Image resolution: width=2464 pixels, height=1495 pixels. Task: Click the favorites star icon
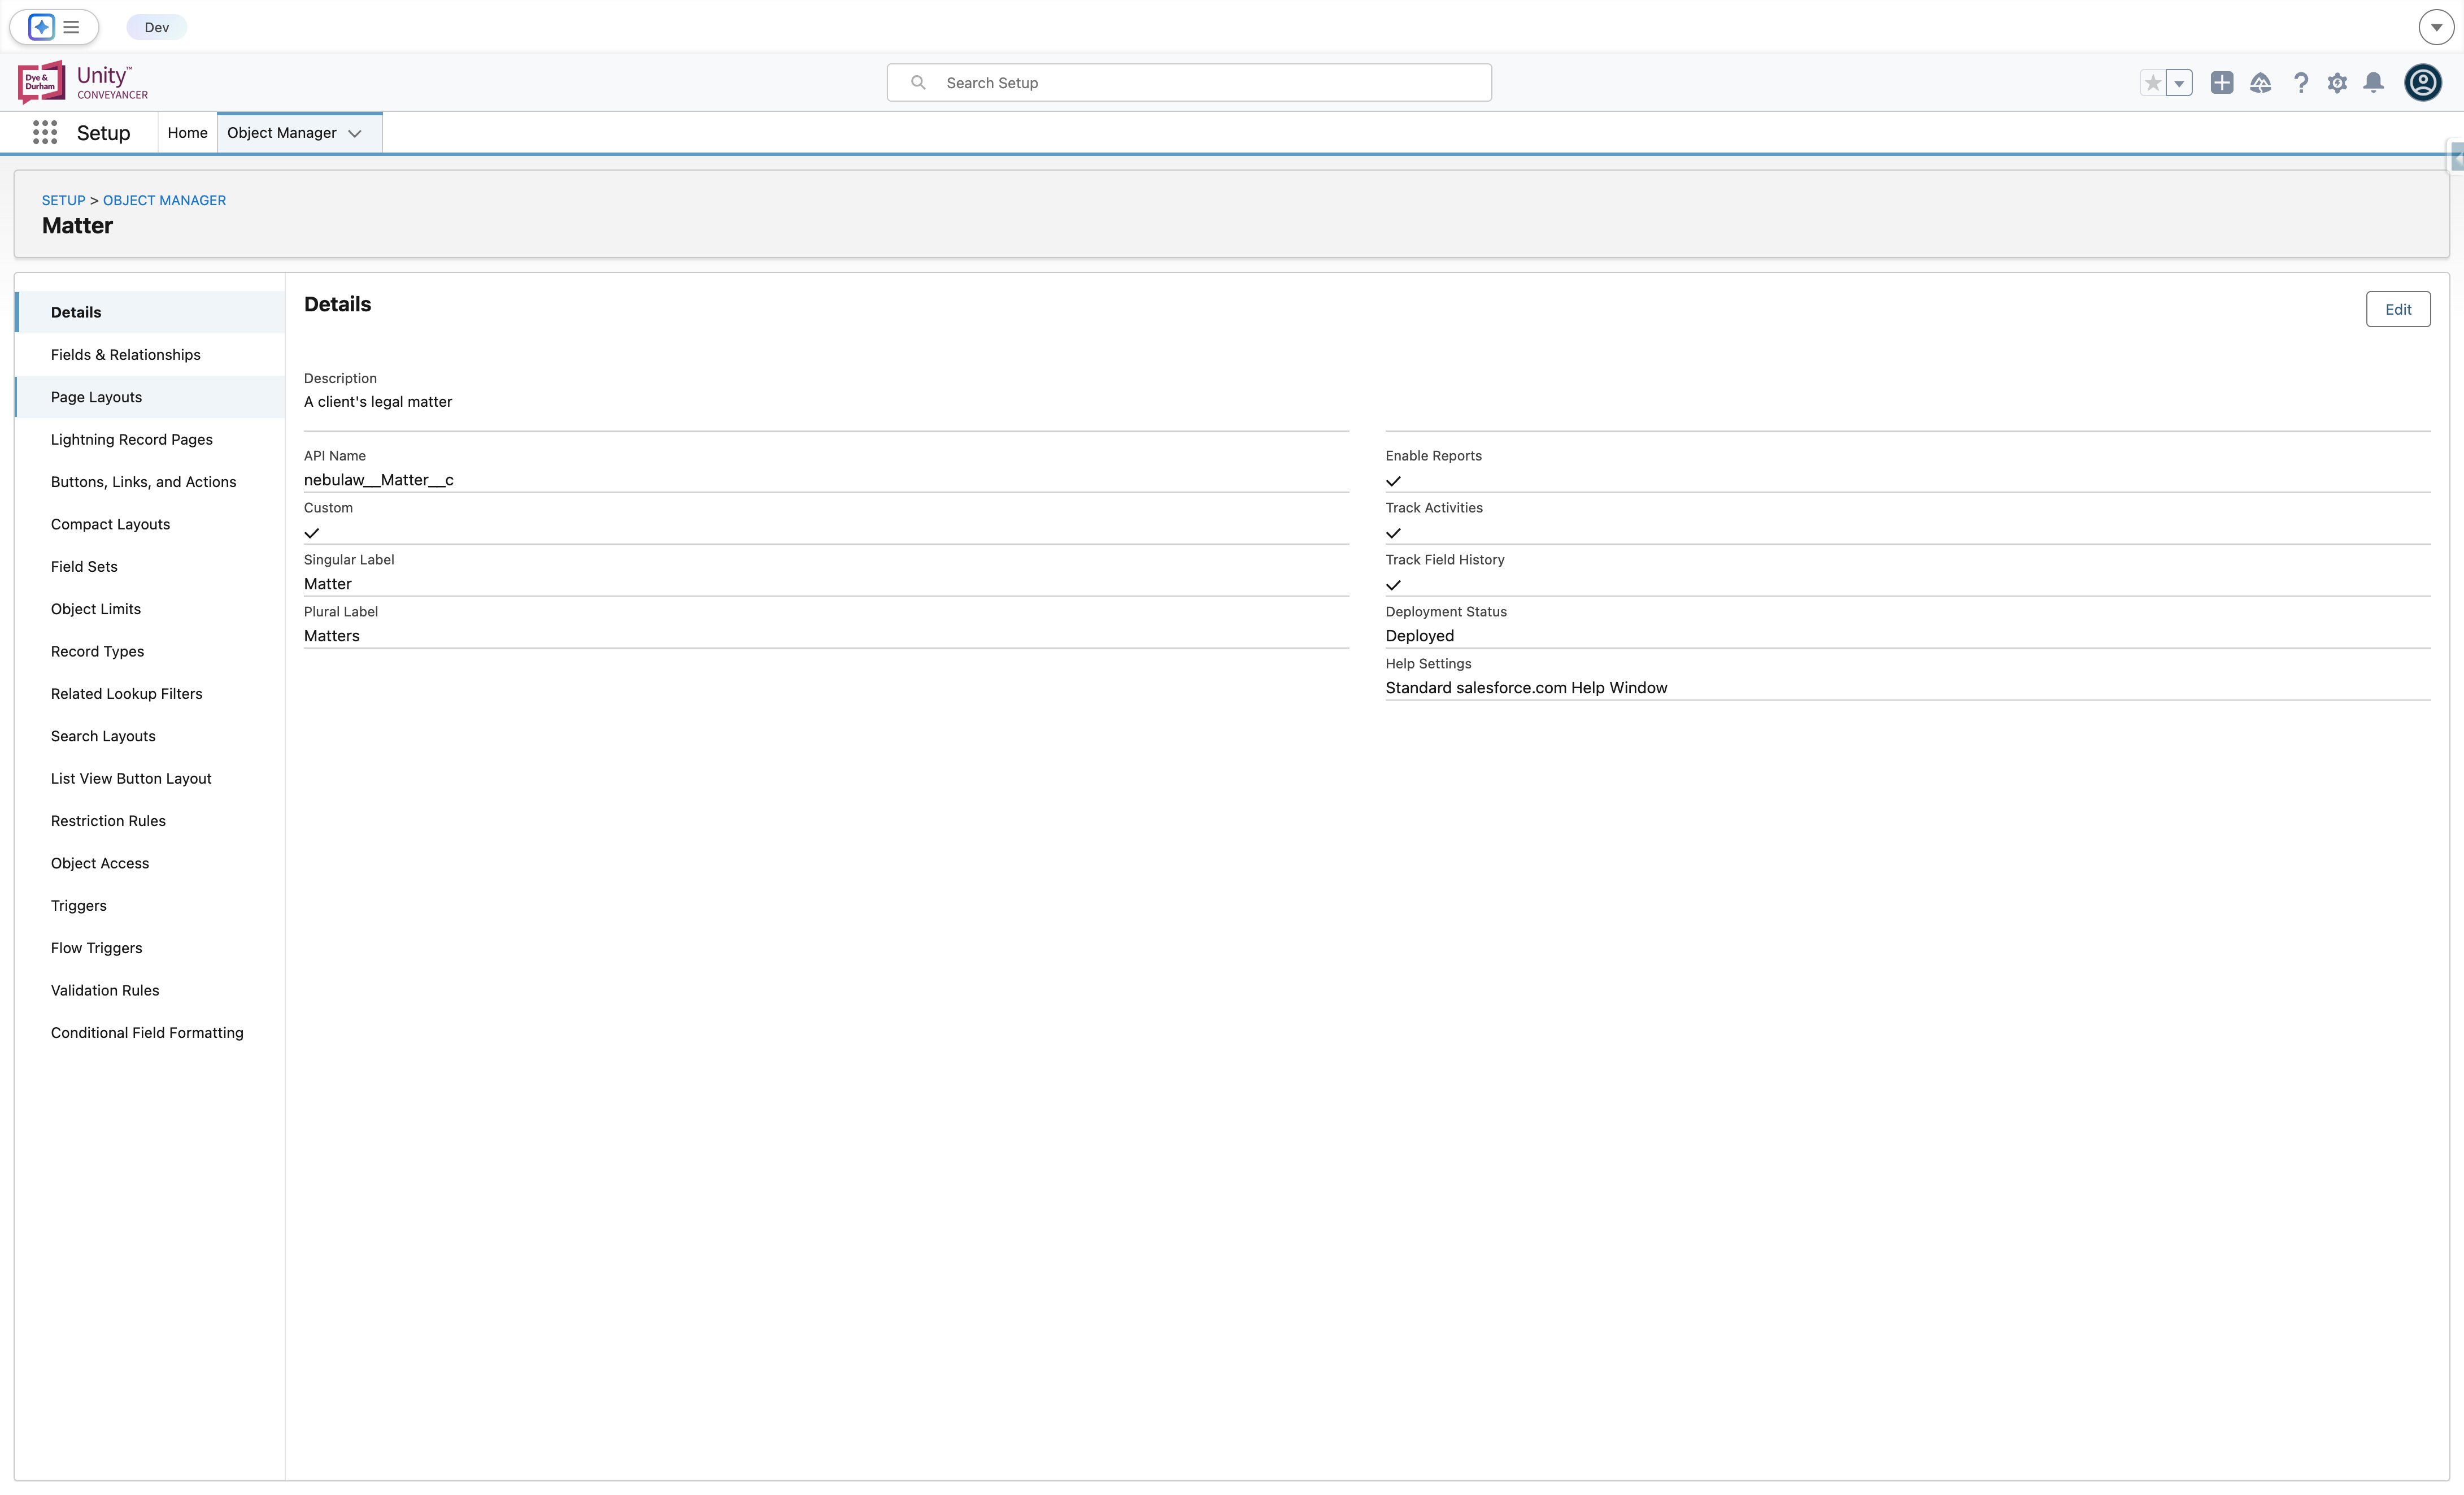pyautogui.click(x=2153, y=83)
